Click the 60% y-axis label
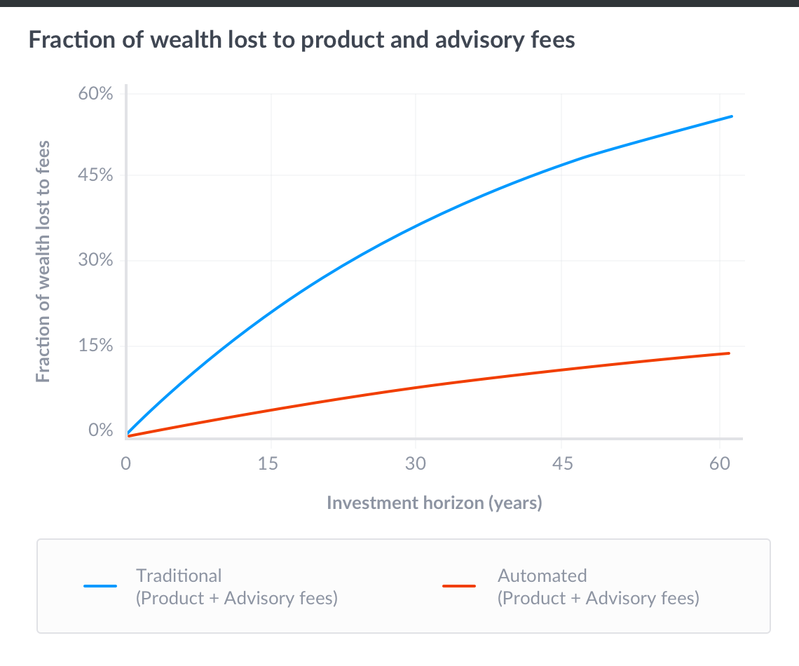 (x=96, y=94)
